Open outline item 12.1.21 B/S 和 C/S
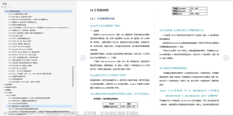Viewport: 233px width, 116px height. [x=17, y=68]
